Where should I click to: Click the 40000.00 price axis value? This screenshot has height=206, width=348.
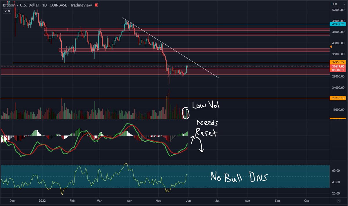[338, 43]
